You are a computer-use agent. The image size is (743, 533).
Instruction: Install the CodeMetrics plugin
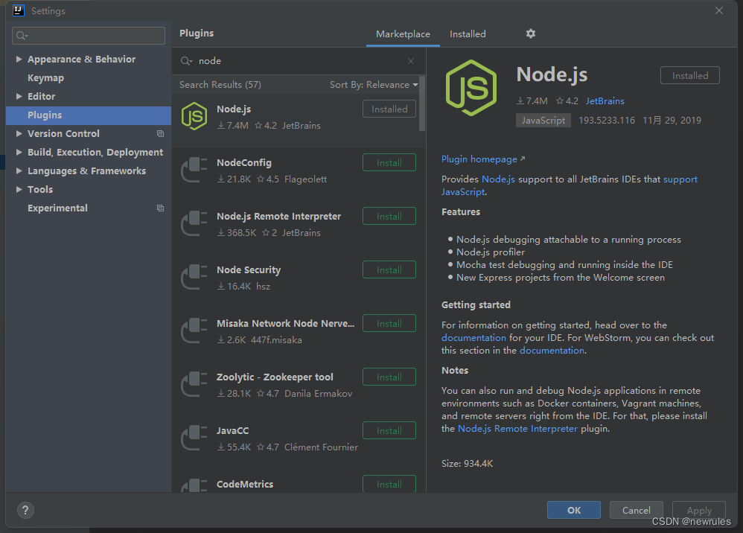click(389, 484)
